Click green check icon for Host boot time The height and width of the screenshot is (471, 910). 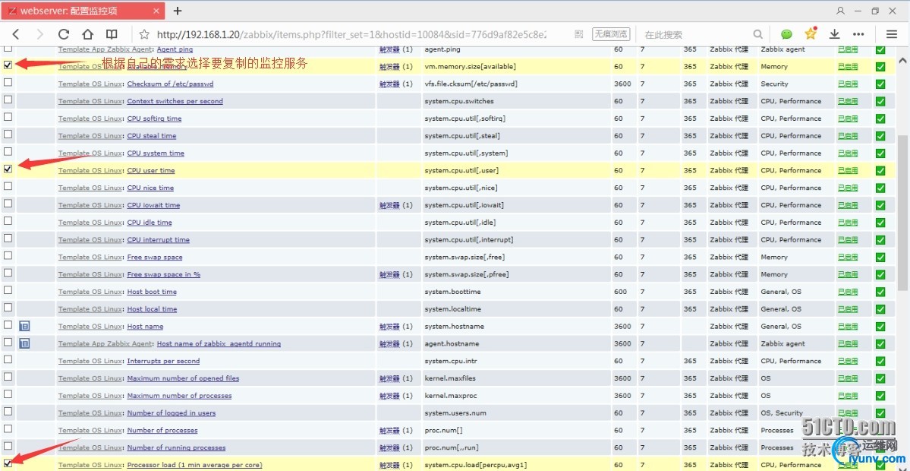[x=880, y=292]
